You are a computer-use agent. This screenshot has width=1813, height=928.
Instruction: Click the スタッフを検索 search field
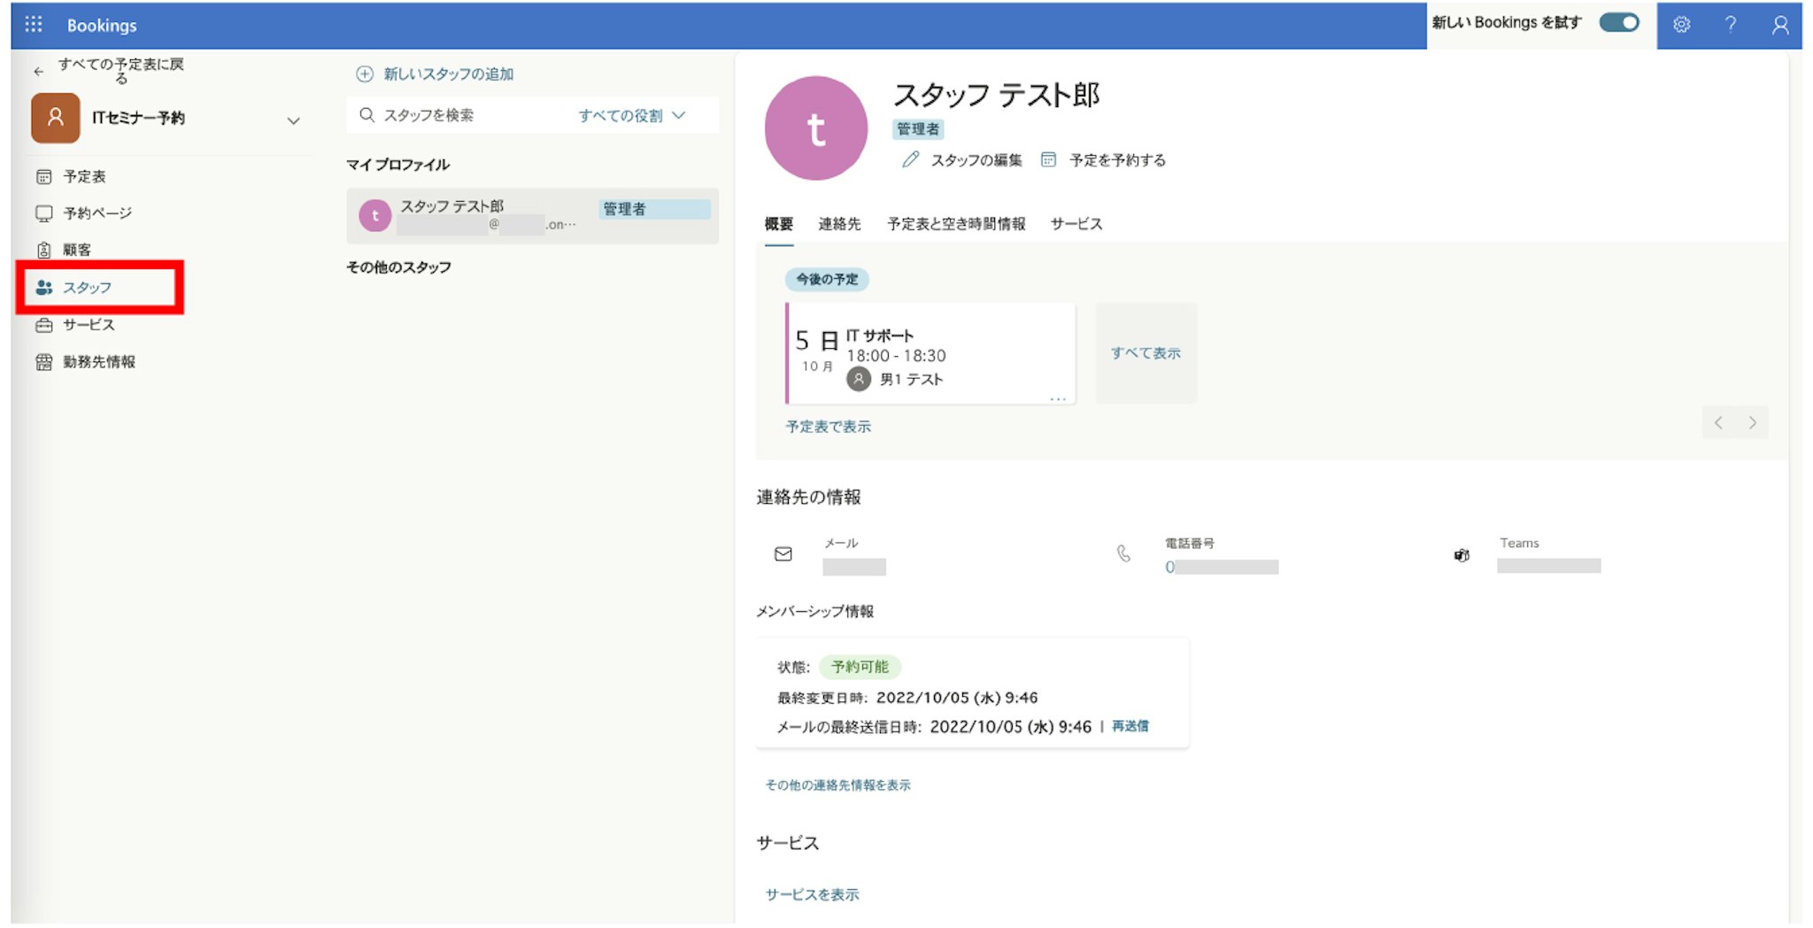pos(460,116)
